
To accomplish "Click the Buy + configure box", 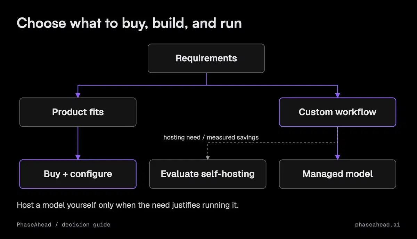I will [78, 174].
